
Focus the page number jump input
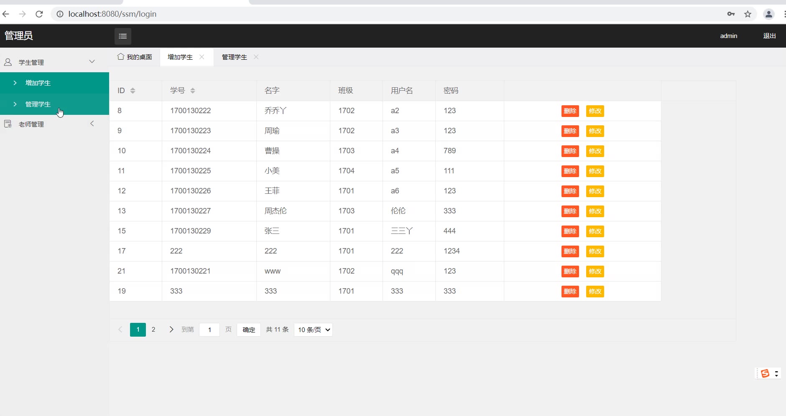coord(209,330)
